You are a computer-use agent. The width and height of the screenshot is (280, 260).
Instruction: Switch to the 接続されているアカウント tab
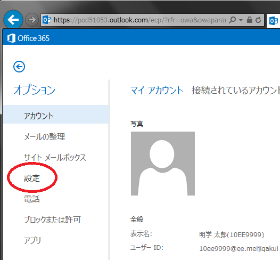[236, 90]
